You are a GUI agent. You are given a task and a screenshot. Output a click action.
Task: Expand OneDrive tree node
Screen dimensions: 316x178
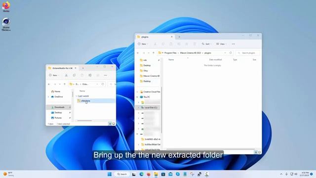point(48,97)
